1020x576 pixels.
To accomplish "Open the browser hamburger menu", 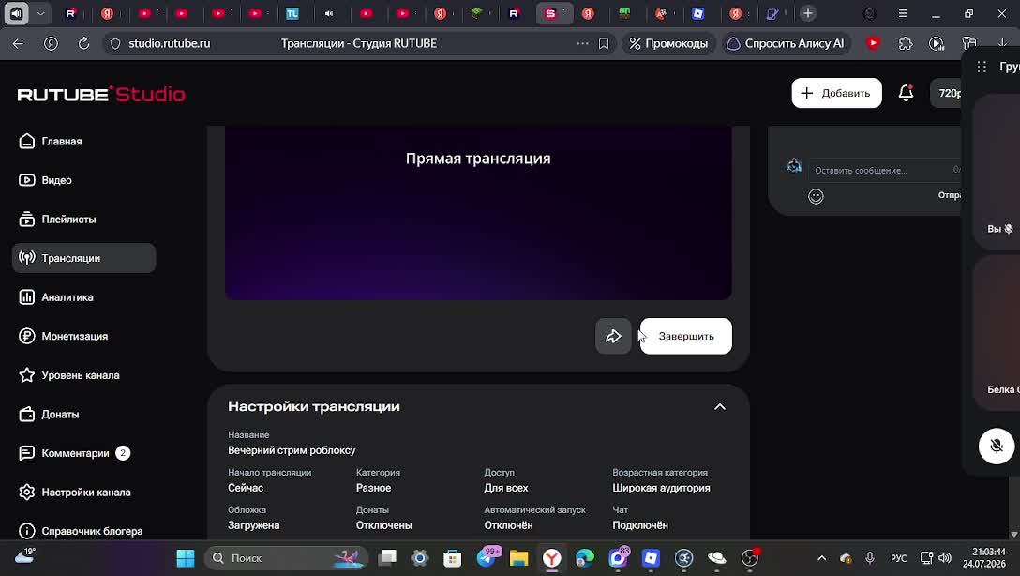I will [x=903, y=13].
